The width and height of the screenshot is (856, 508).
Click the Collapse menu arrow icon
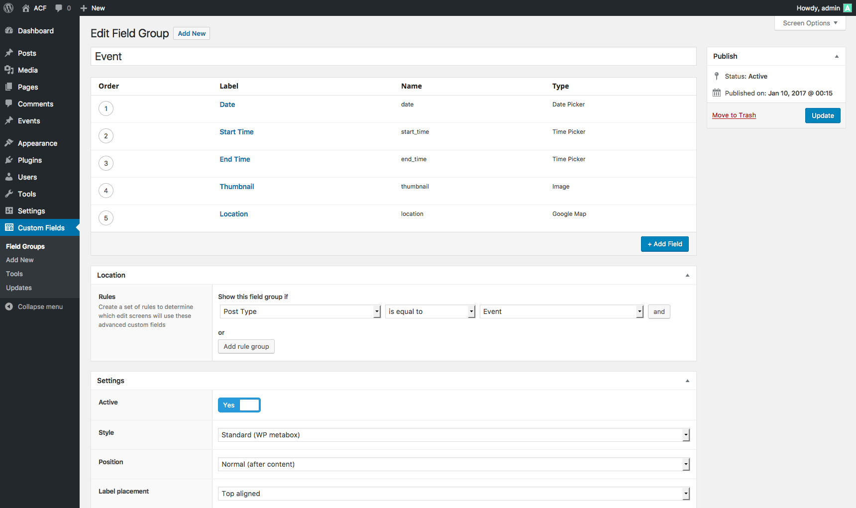(x=9, y=306)
